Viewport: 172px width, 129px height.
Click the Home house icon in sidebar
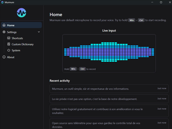(4, 25)
